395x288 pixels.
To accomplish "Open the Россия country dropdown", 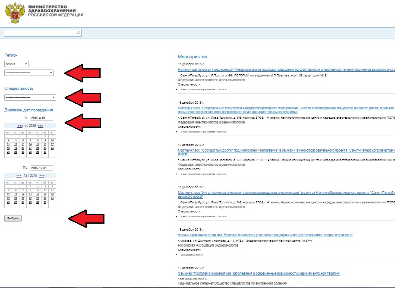I will coord(16,64).
